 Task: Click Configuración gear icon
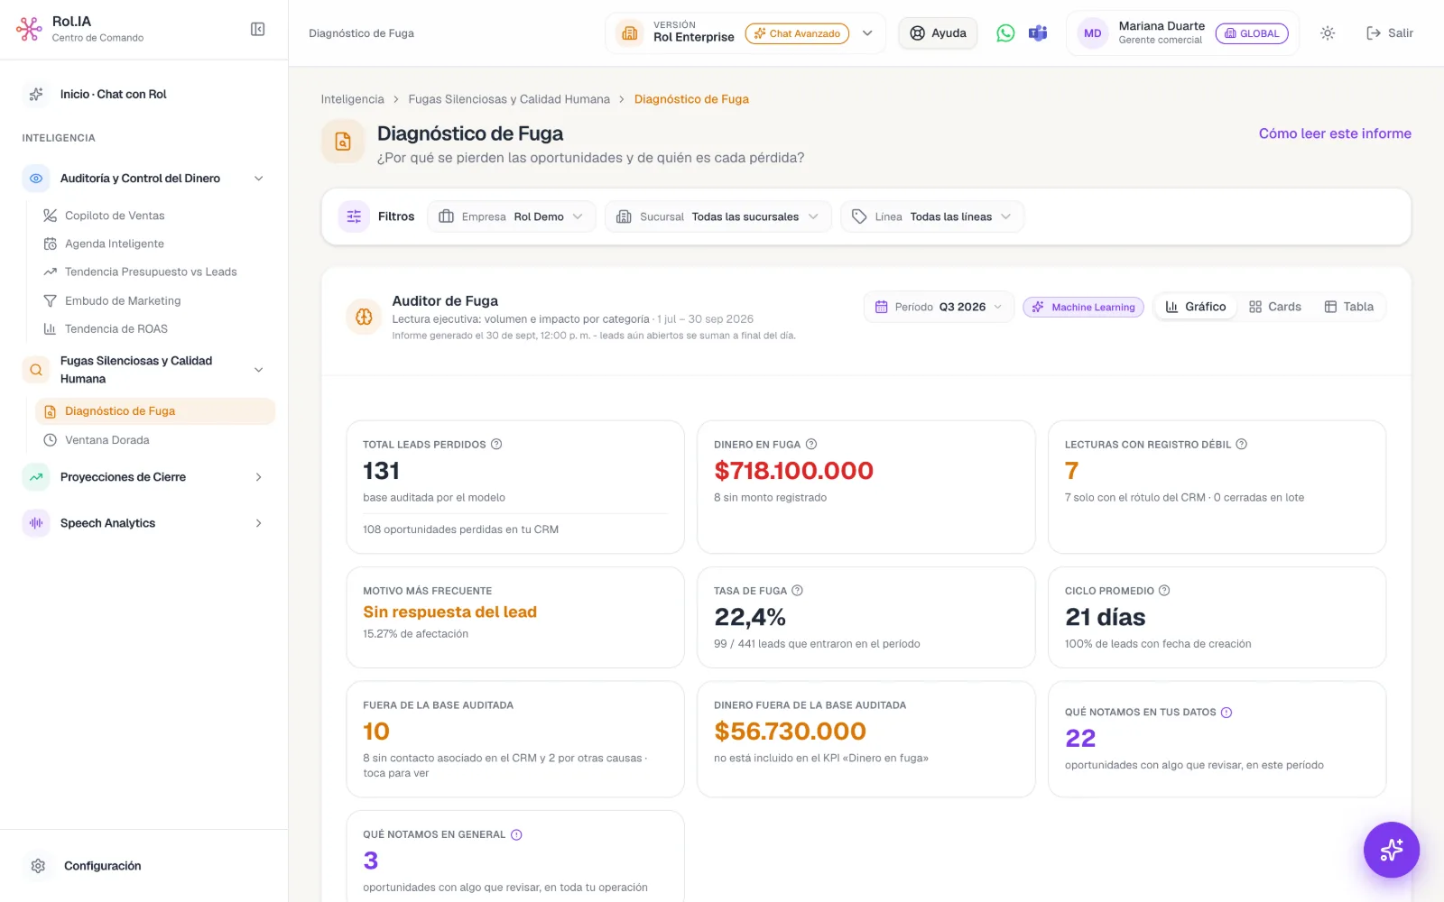pos(38,866)
